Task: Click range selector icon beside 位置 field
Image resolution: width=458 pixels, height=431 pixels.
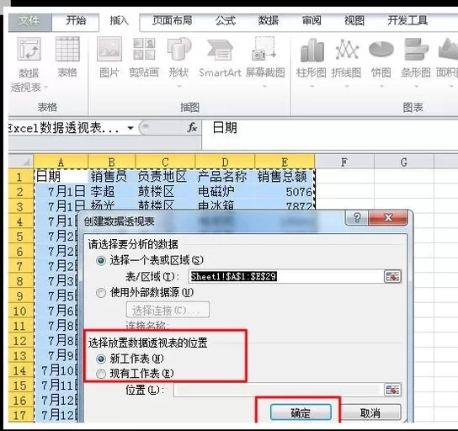Action: (x=392, y=390)
